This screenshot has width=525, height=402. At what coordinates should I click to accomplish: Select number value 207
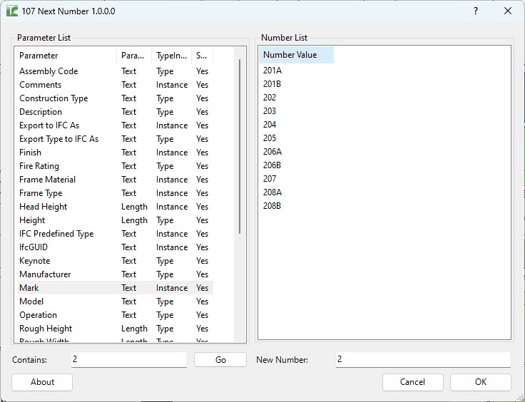270,179
